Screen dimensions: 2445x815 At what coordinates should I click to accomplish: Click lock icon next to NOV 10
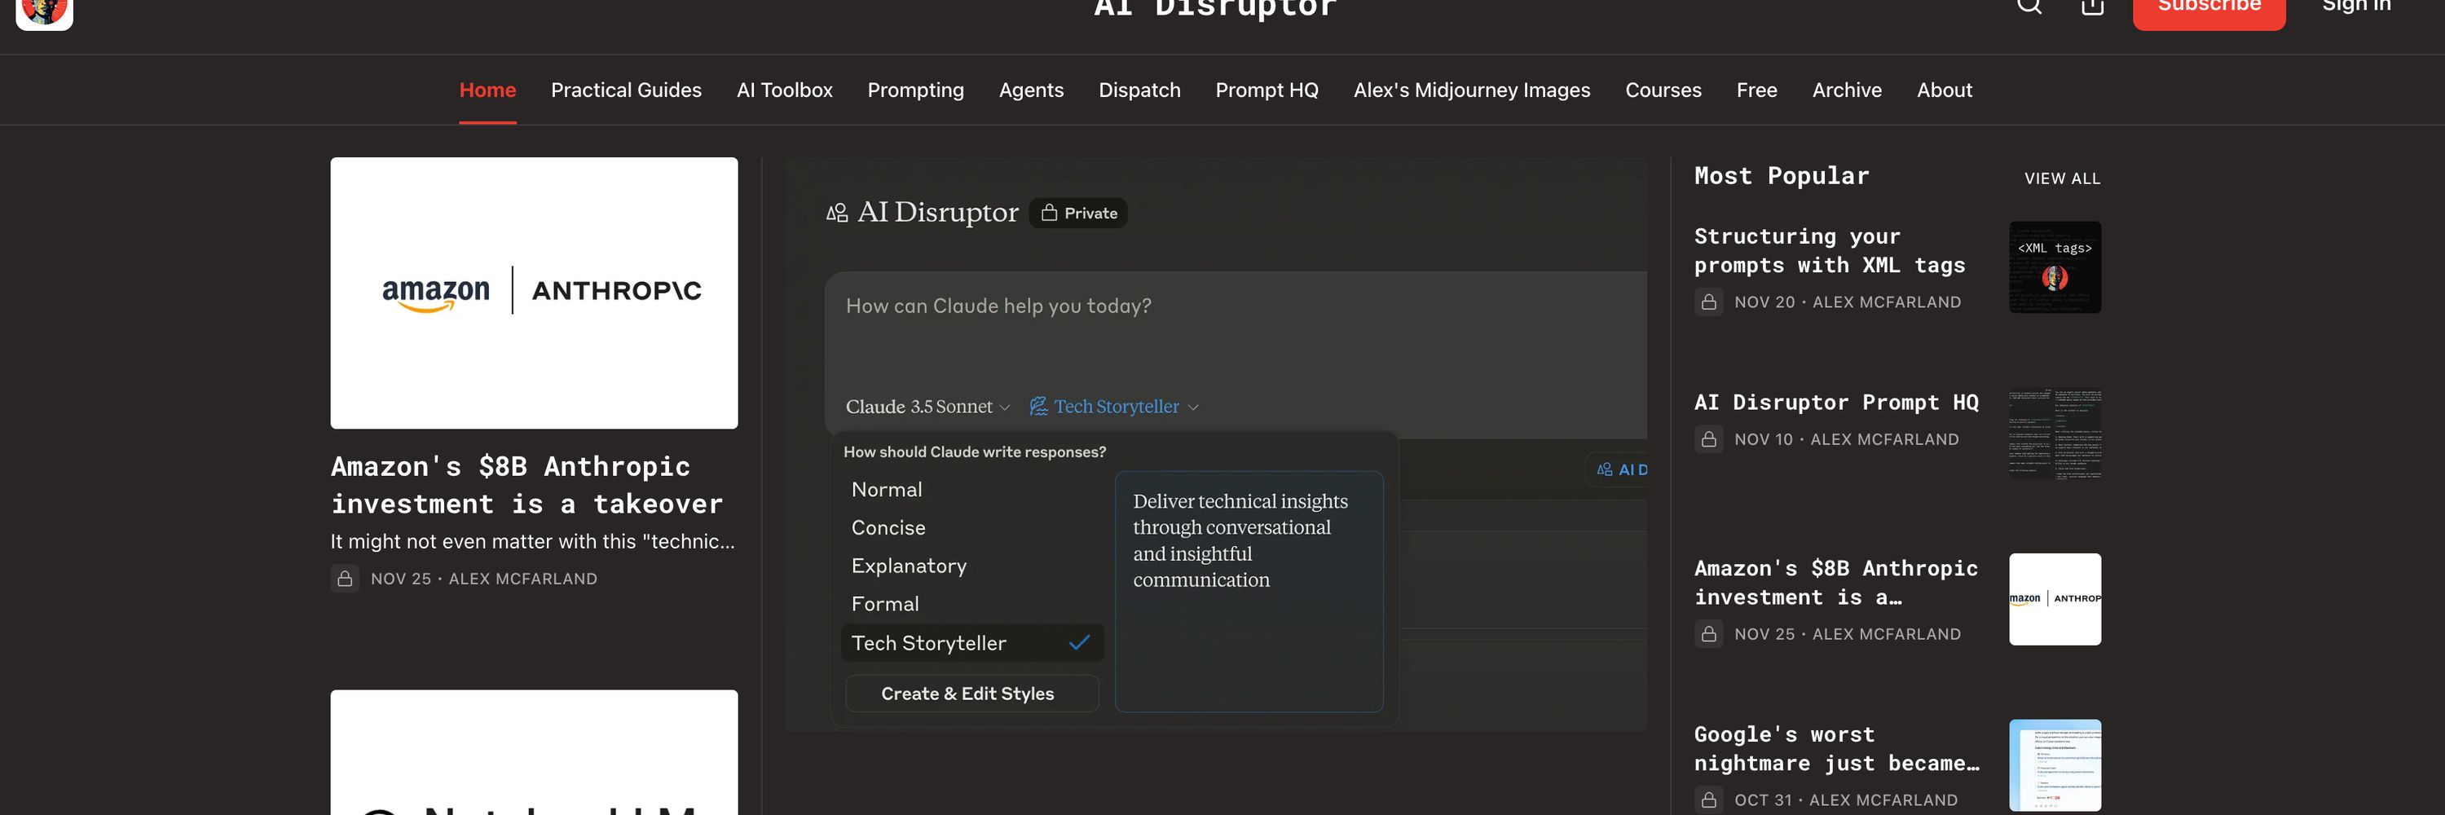[1708, 439]
